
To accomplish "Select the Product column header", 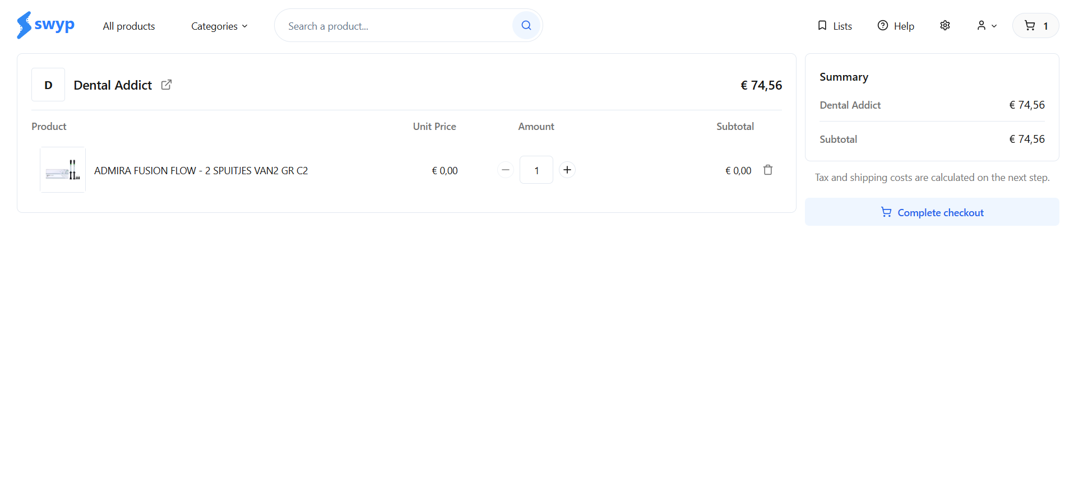I will coord(49,127).
